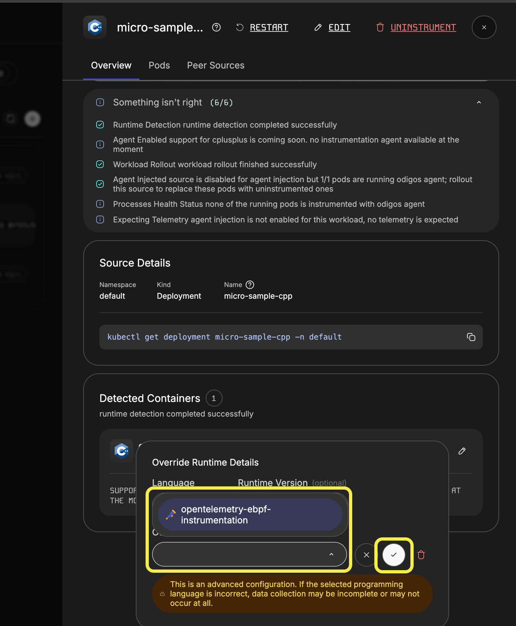Click the Runtime Detection success check icon
Viewport: 516px width, 626px height.
[100, 125]
